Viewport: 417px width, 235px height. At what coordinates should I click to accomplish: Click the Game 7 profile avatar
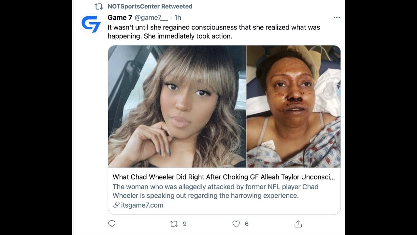[x=91, y=24]
